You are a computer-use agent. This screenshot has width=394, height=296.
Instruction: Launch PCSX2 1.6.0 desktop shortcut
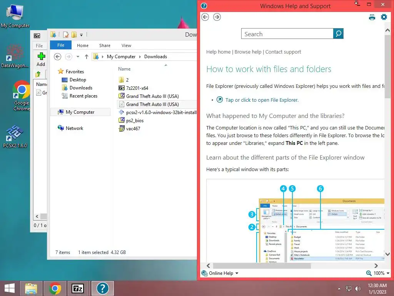15,136
